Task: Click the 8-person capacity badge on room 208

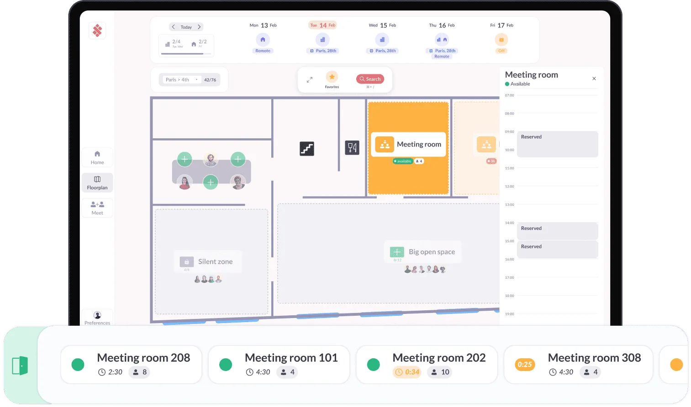Action: tap(140, 372)
